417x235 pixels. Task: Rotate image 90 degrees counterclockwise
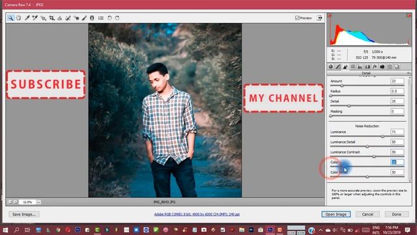109,18
